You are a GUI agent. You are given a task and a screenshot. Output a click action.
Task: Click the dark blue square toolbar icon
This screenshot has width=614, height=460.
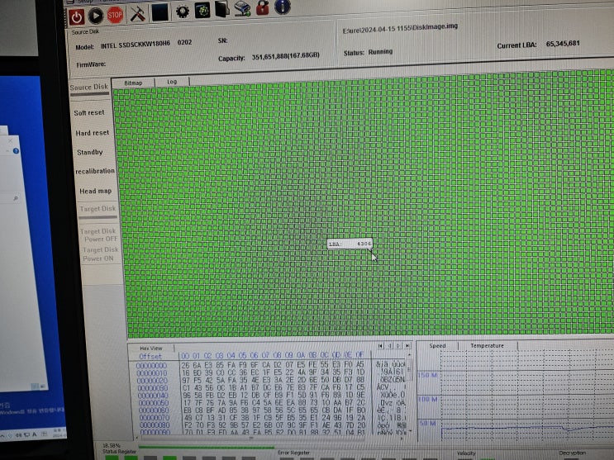[159, 12]
